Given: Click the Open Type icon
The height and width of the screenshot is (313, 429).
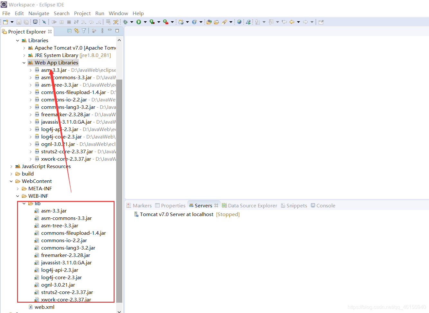Looking at the screenshot, I should click(x=209, y=22).
